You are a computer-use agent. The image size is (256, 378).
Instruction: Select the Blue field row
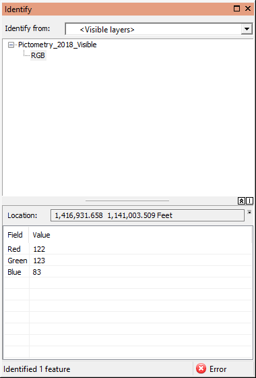(128, 272)
